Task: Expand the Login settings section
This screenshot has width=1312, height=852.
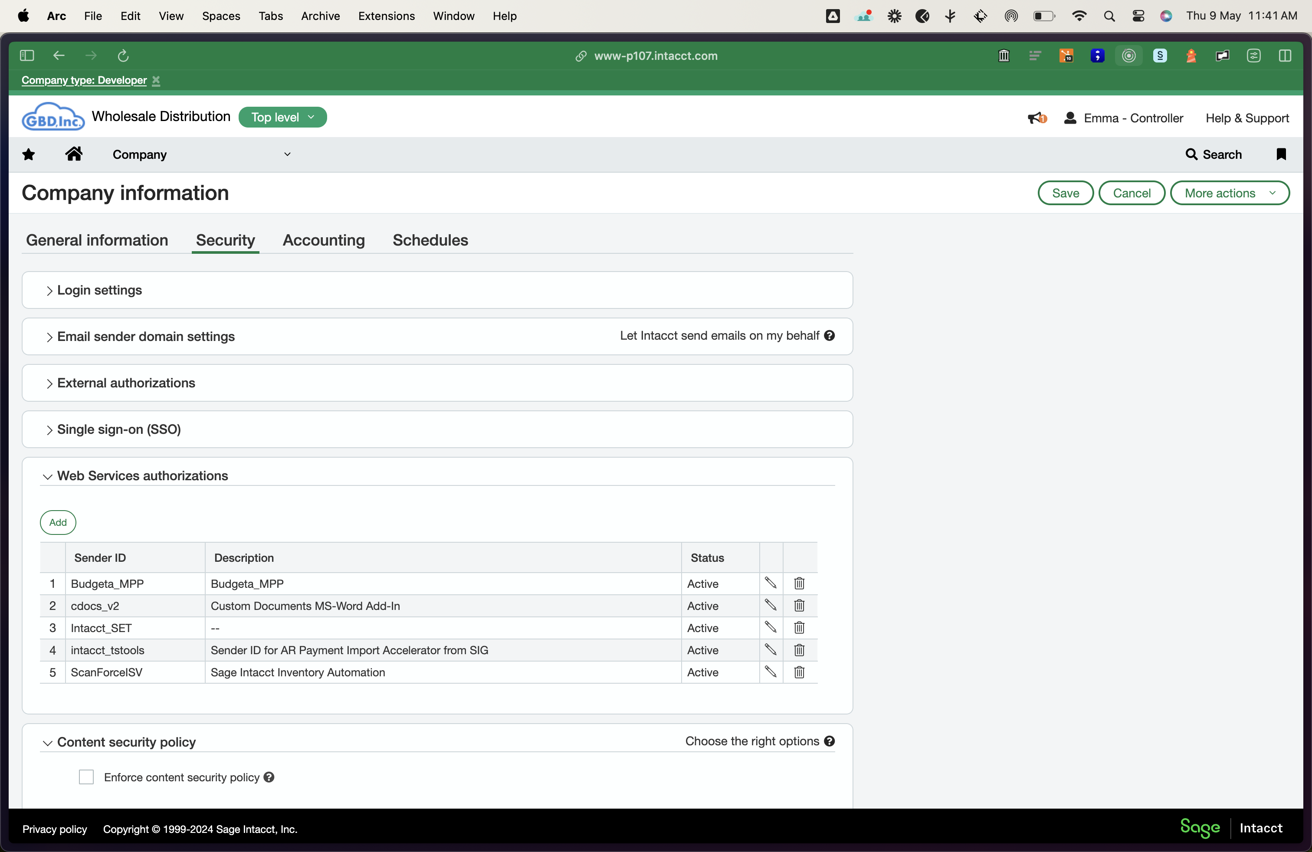Action: pyautogui.click(x=99, y=290)
